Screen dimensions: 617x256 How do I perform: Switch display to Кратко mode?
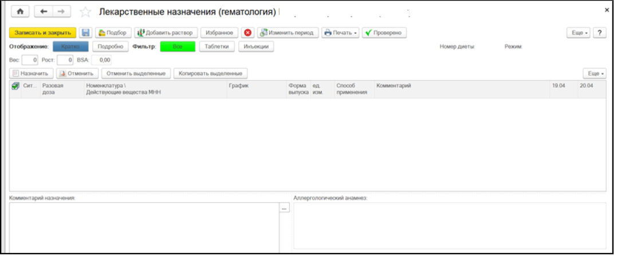[70, 47]
